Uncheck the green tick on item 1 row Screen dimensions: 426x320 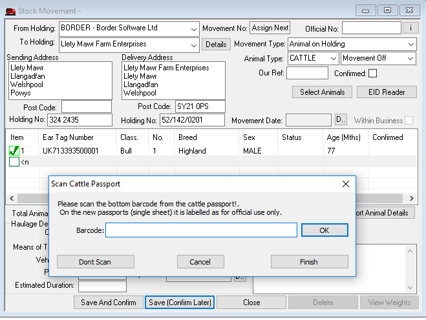[x=14, y=150]
